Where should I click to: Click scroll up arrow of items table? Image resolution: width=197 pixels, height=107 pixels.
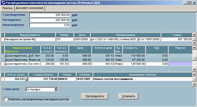(x=194, y=48)
